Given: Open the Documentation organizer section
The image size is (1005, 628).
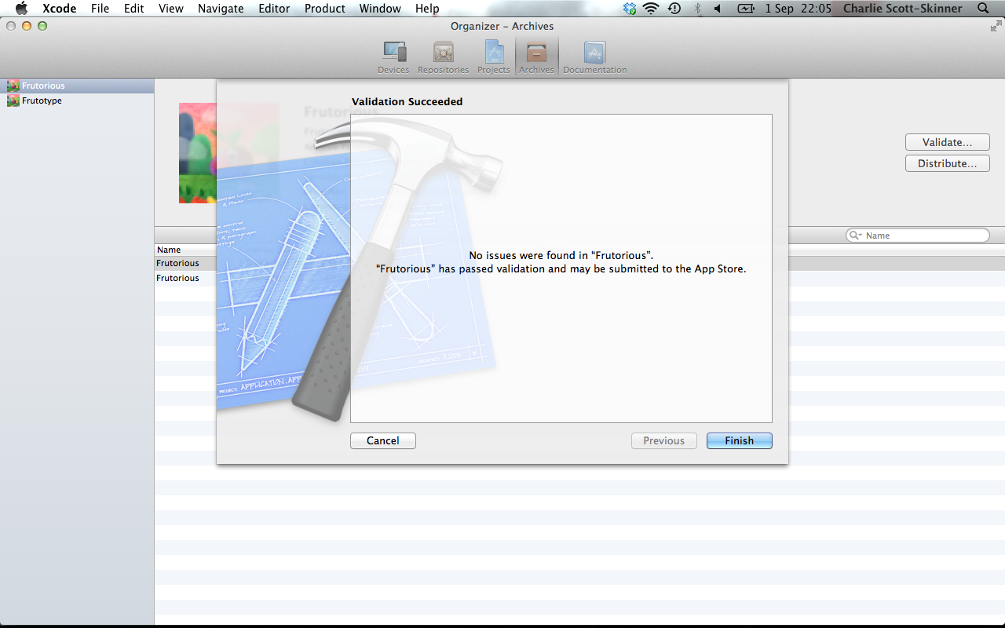Looking at the screenshot, I should pos(594,57).
